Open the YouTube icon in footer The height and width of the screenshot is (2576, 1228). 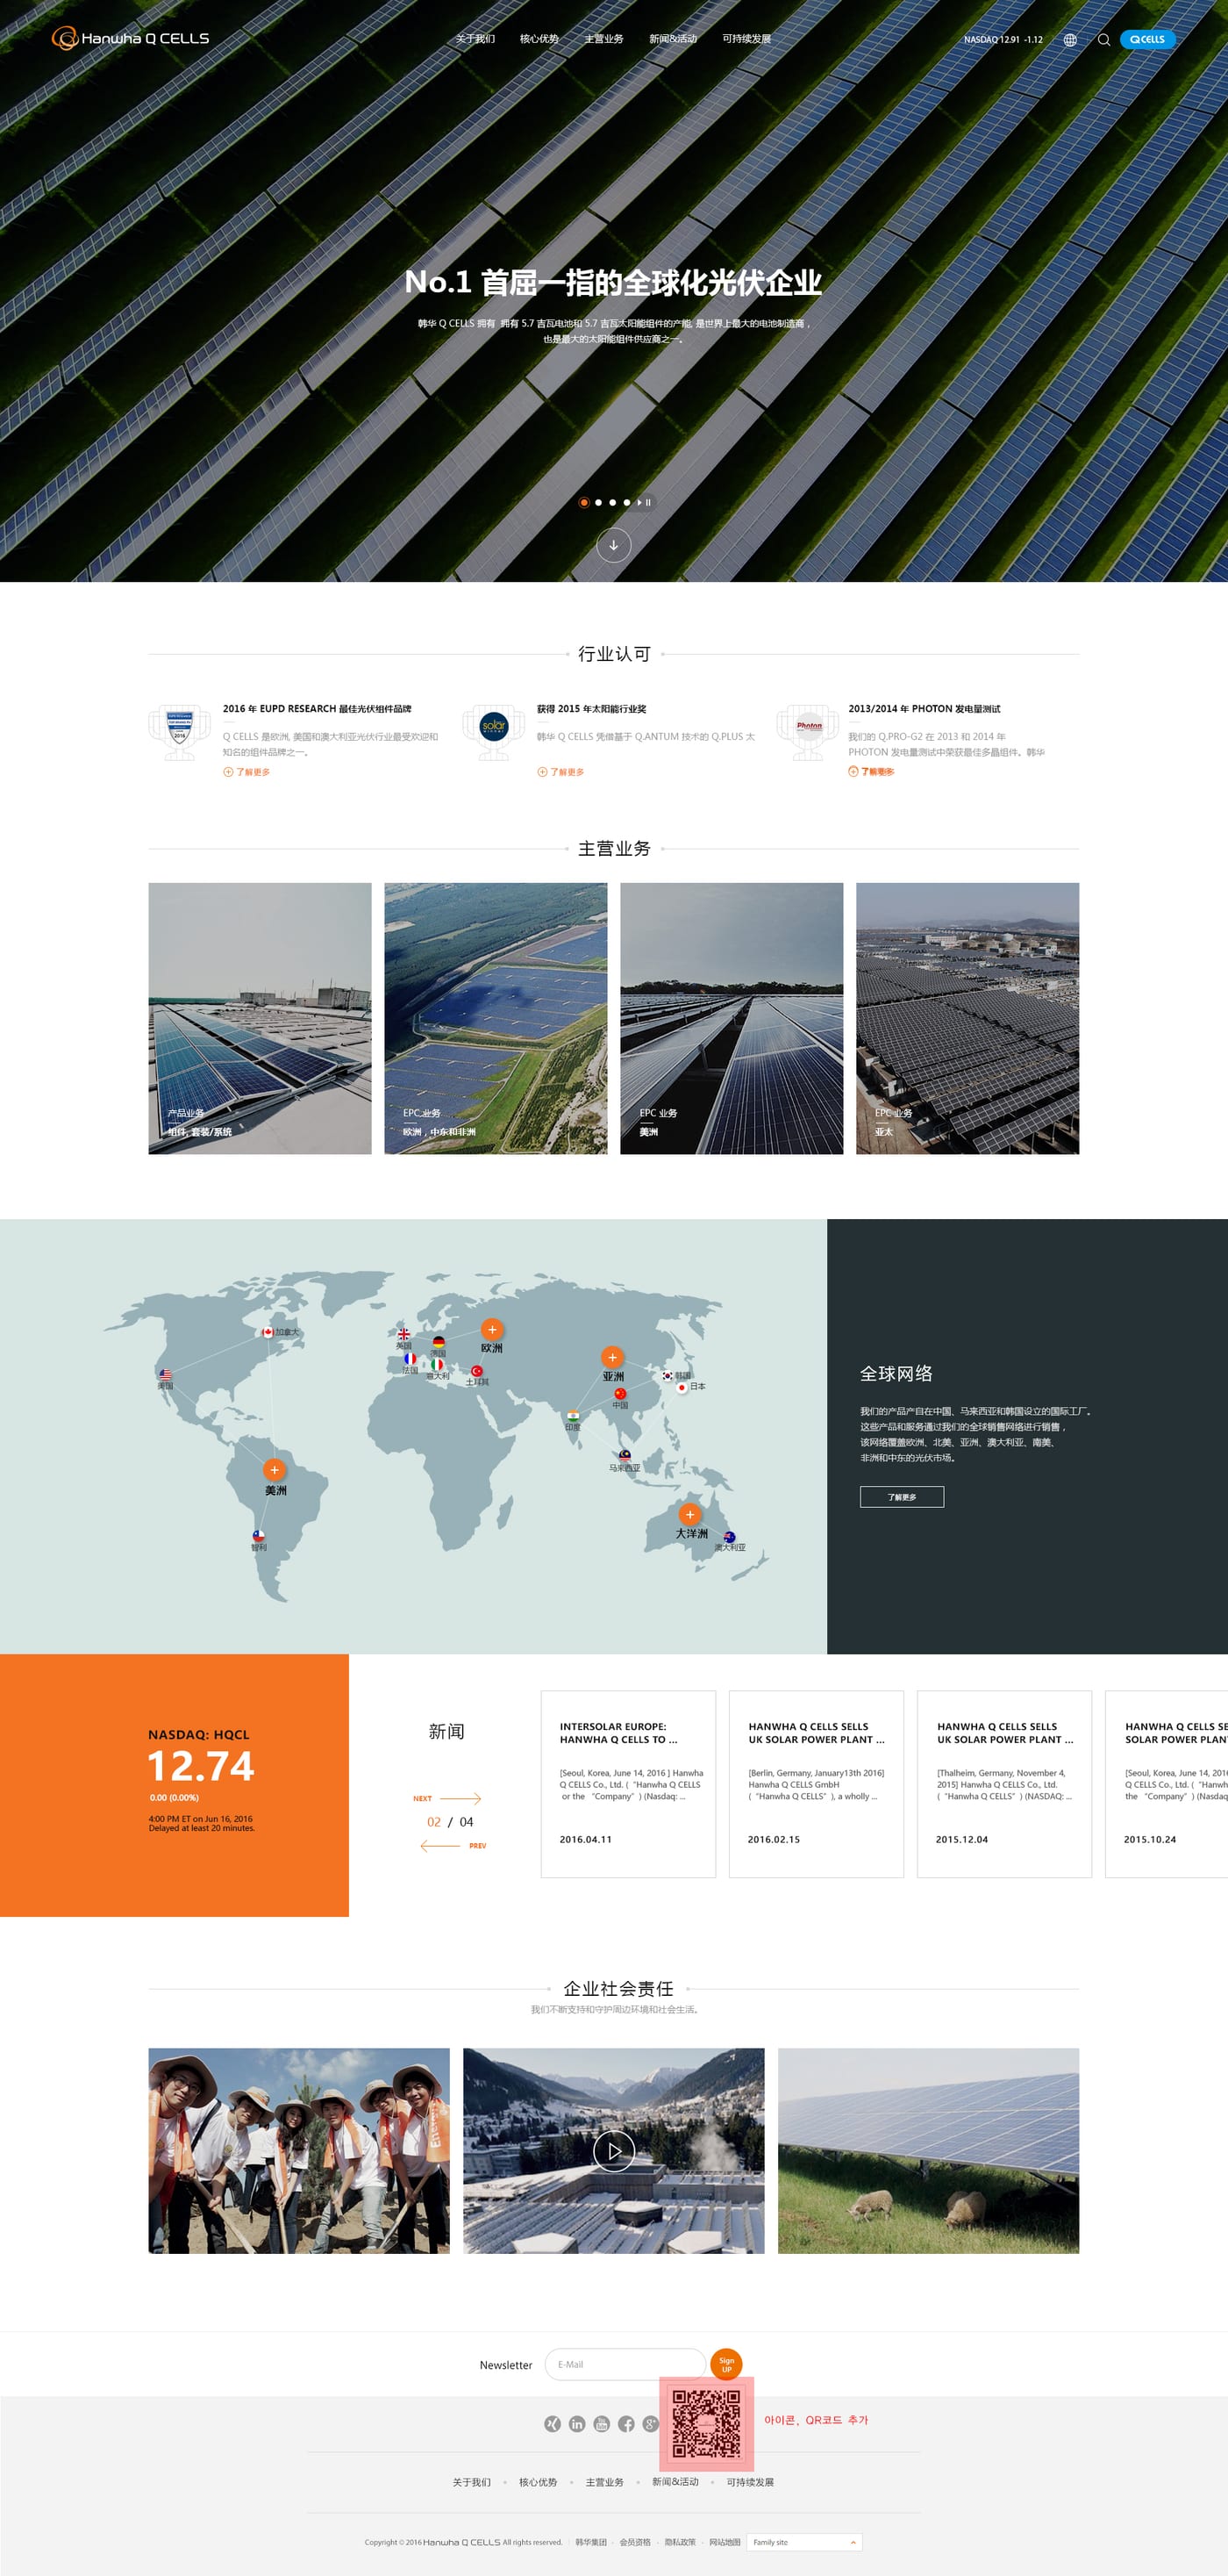[x=602, y=2424]
